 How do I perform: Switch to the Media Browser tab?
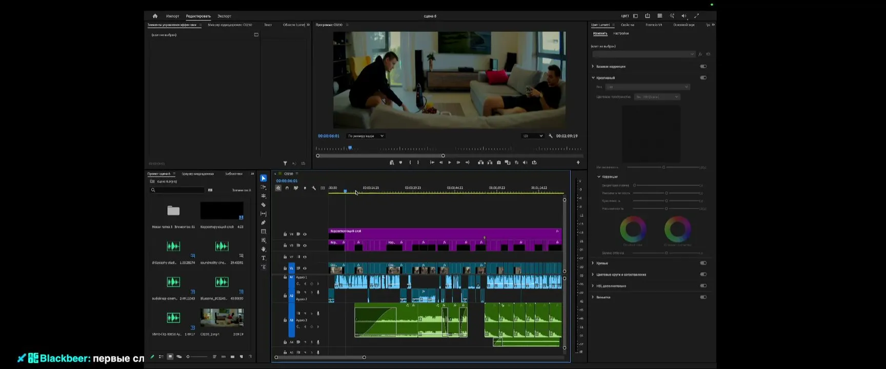tap(198, 174)
